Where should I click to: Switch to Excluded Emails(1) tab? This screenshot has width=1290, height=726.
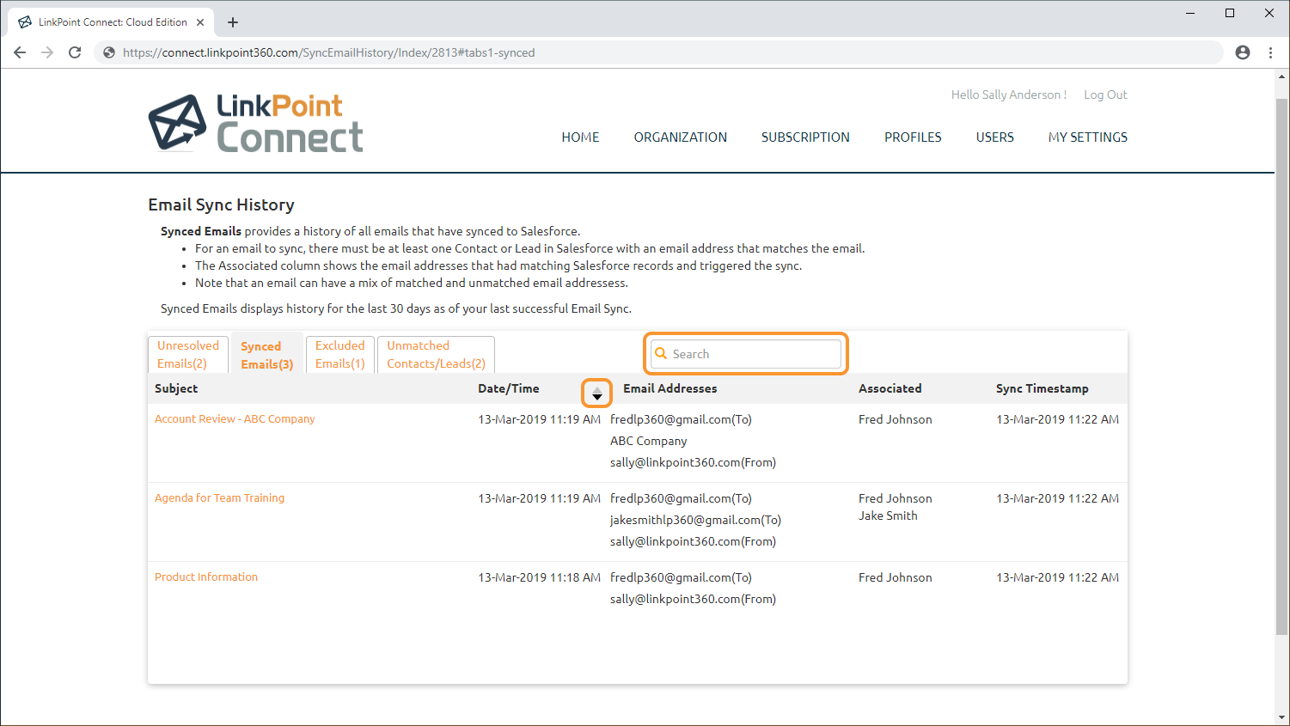click(x=340, y=355)
